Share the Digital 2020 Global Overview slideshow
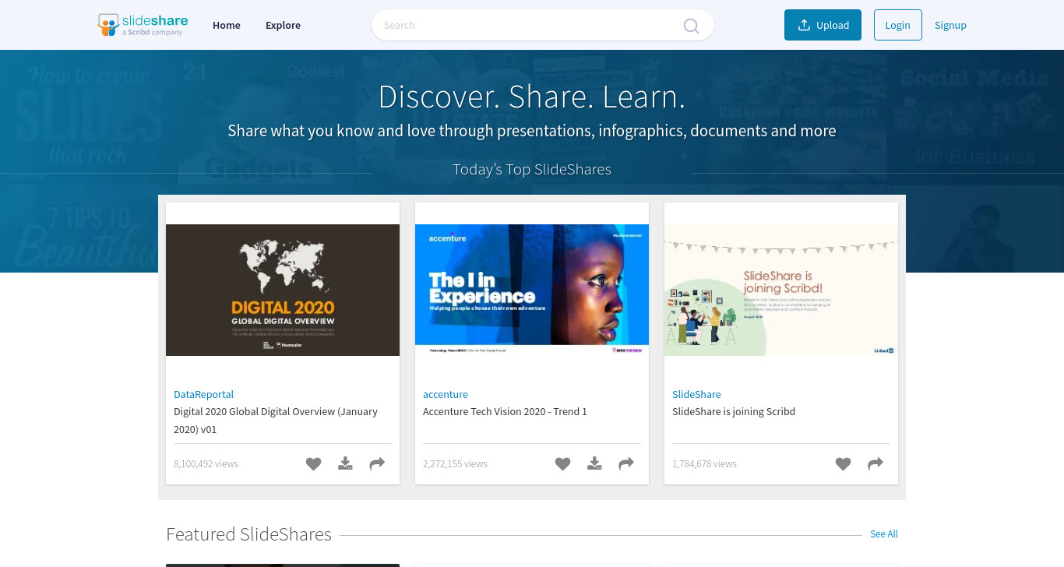This screenshot has height=567, width=1064. pyautogui.click(x=377, y=464)
